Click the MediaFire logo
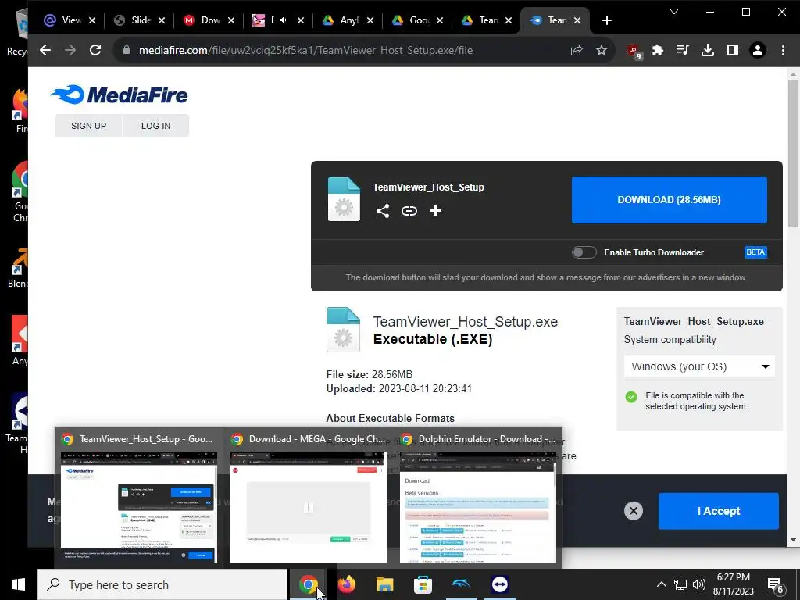This screenshot has width=800, height=600. pos(119,95)
